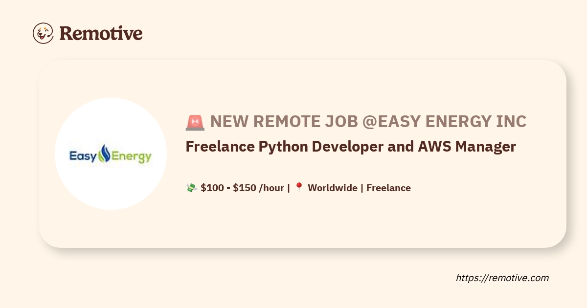Click the Freelance tag after Worldwide
This screenshot has height=308, width=587.
[x=388, y=188]
